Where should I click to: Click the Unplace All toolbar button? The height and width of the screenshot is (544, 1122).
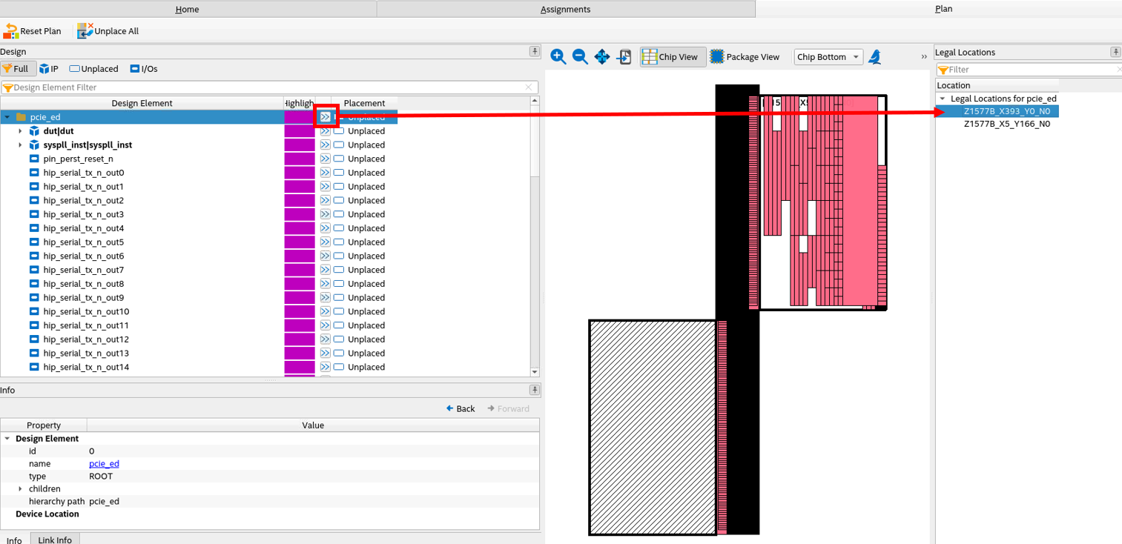tap(108, 31)
